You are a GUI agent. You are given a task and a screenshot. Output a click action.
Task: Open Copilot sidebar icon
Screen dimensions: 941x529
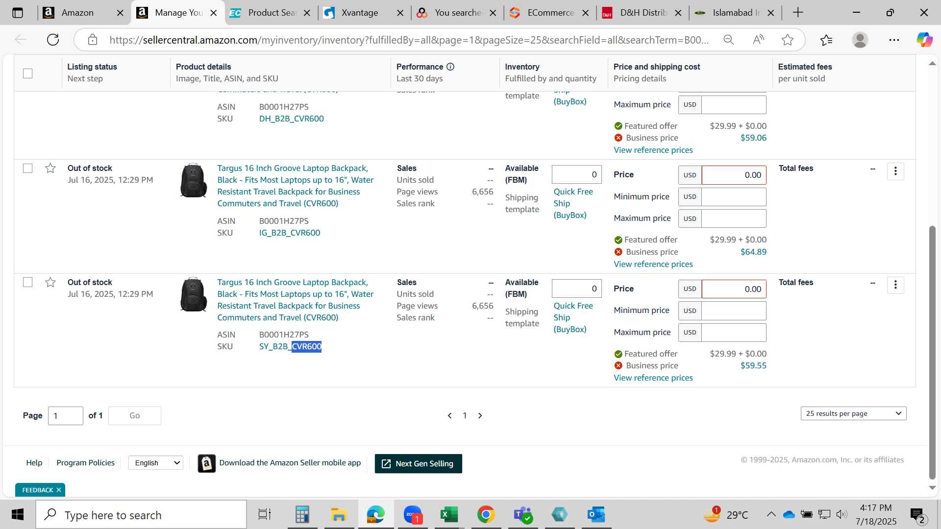[x=924, y=40]
